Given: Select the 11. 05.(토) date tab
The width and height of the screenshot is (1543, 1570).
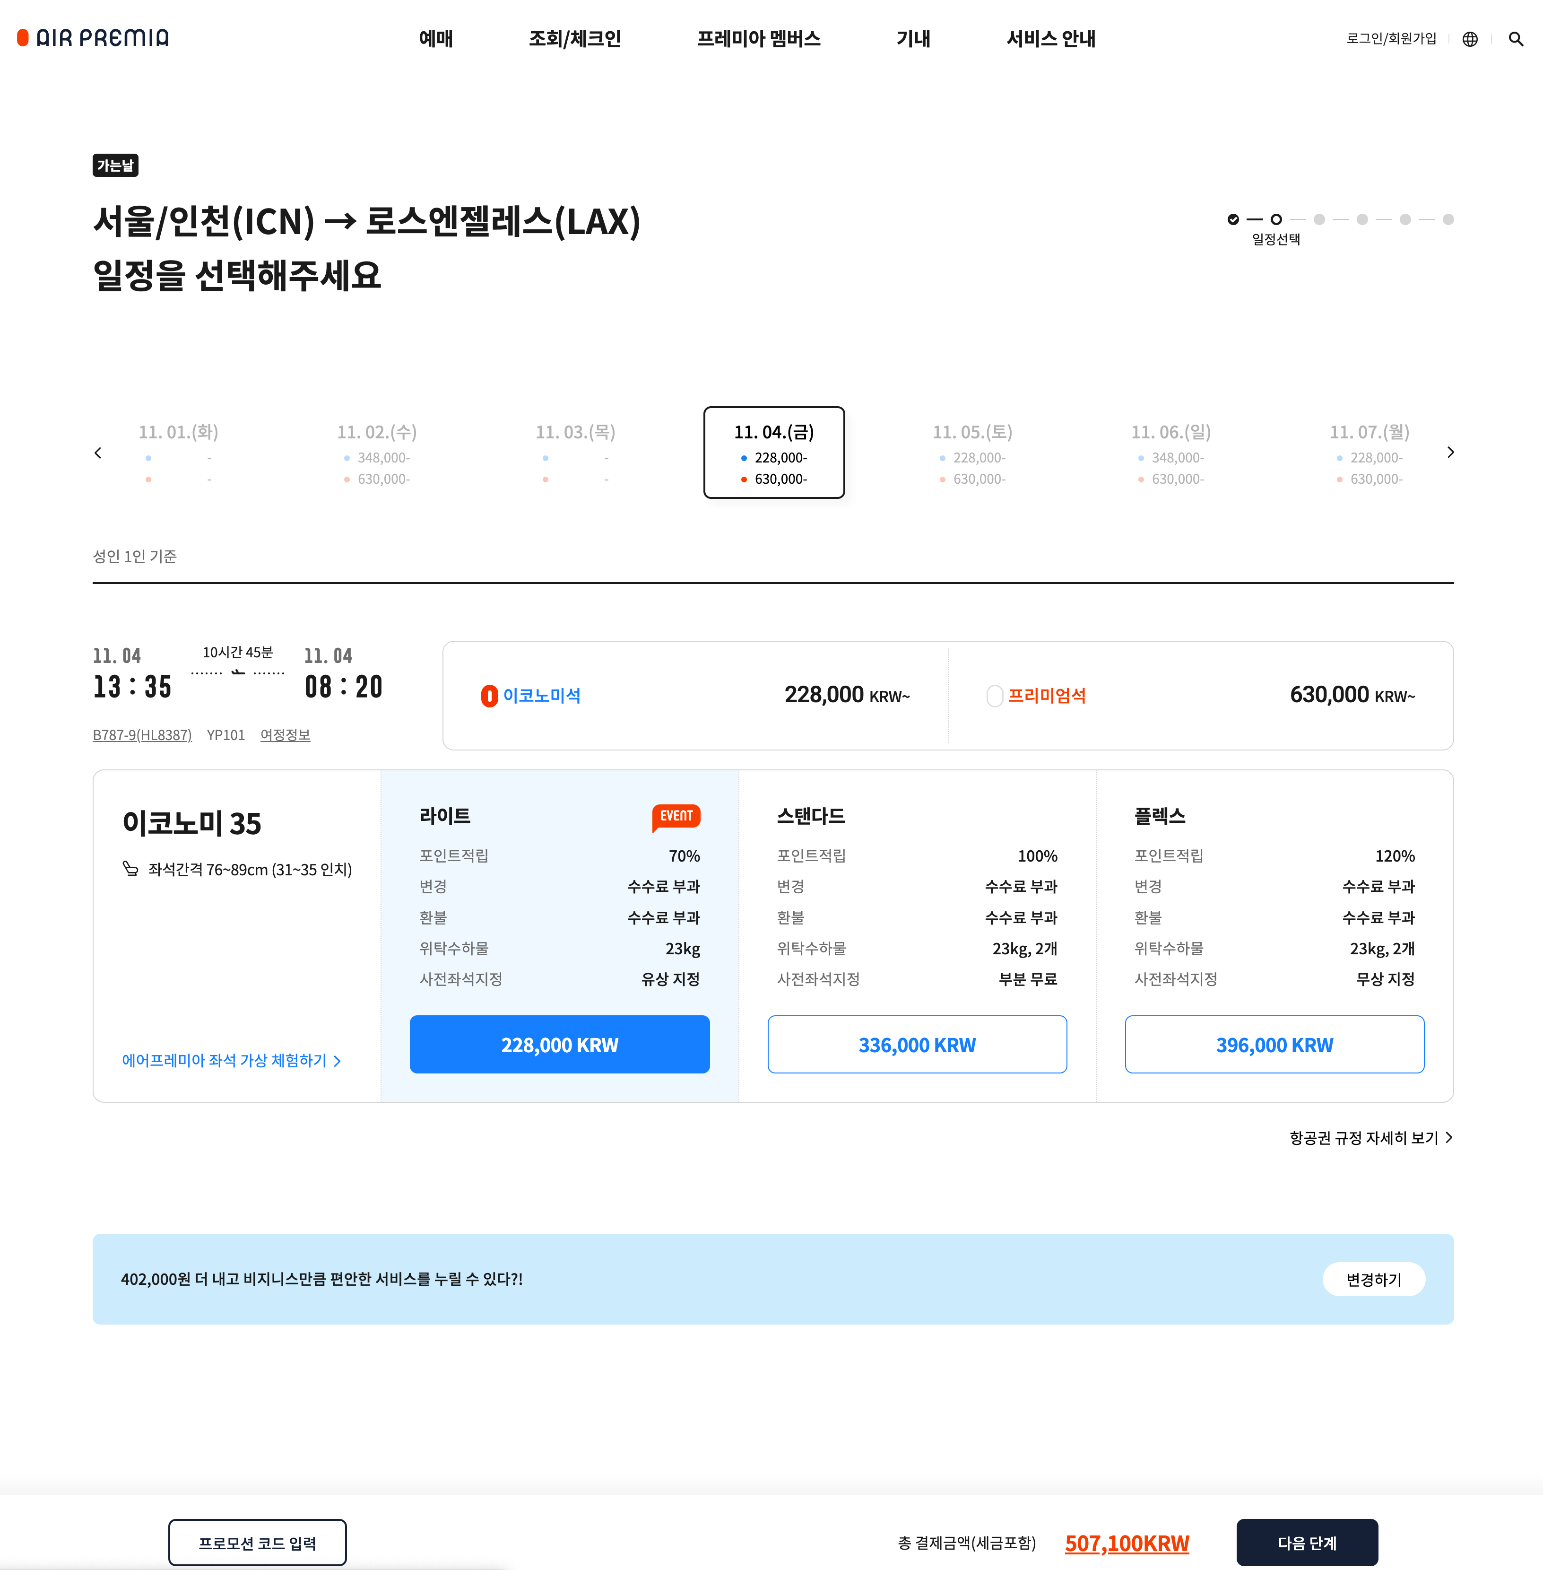Looking at the screenshot, I should pyautogui.click(x=971, y=453).
